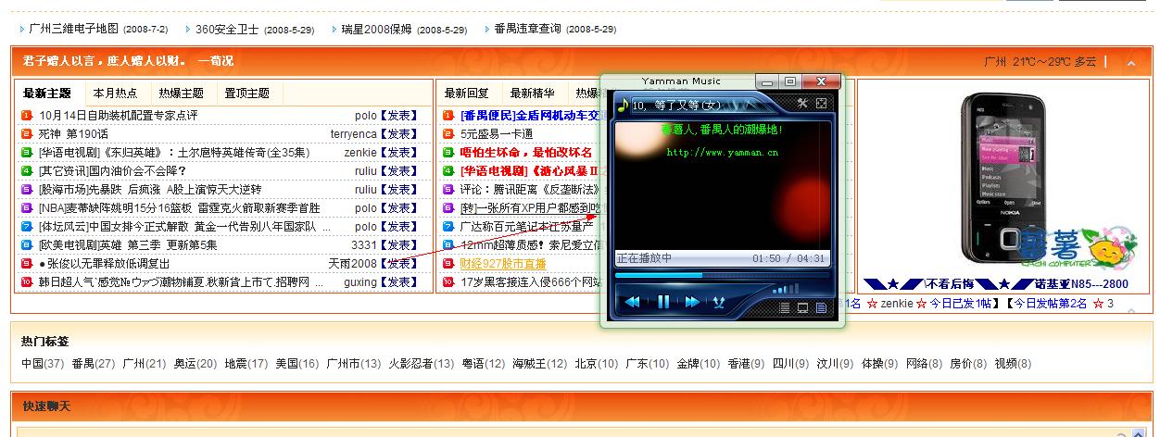Select the 番禺(27) hot tag
Screen dimensions: 1160x437
pos(93,364)
